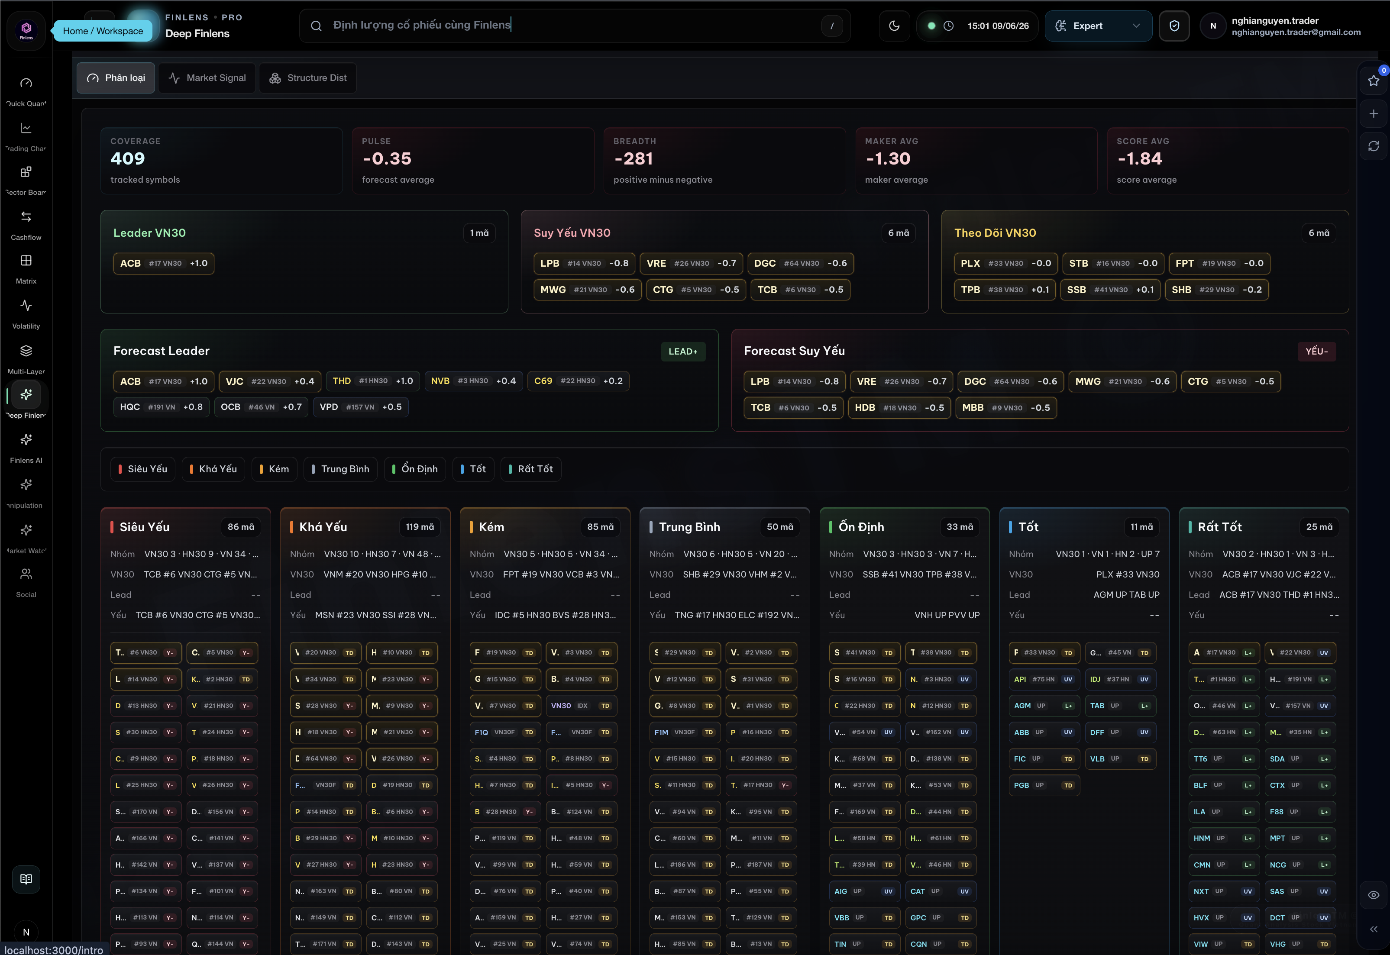Toggle the Rất Tốt filter chip

pyautogui.click(x=531, y=469)
